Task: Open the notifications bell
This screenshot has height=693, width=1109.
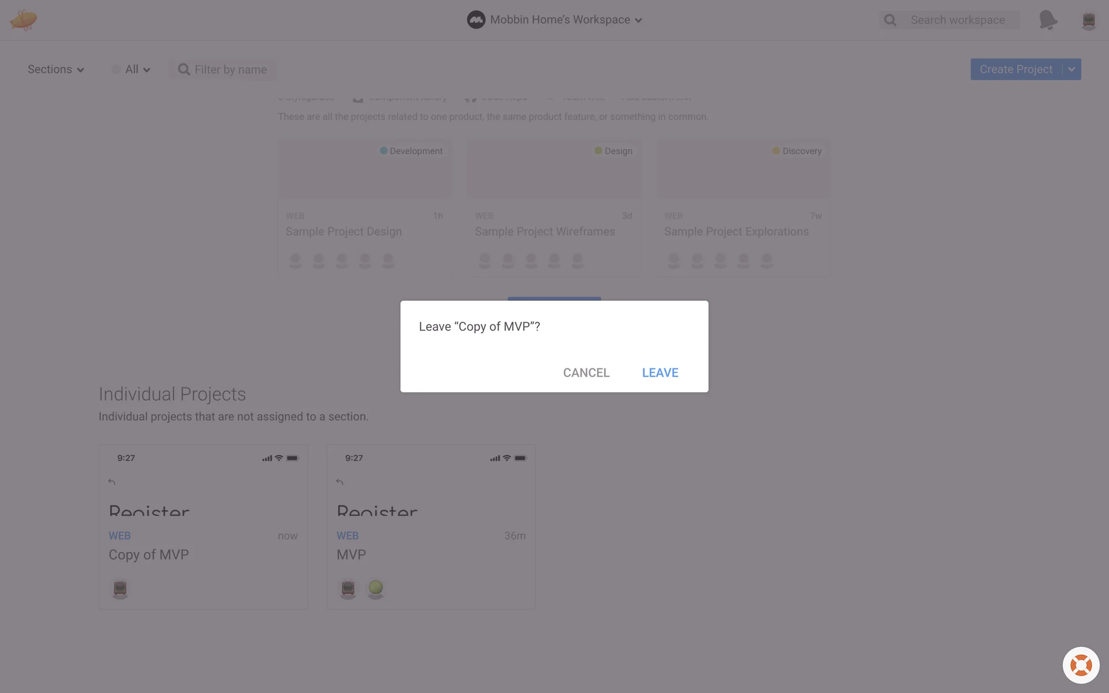Action: click(x=1048, y=20)
